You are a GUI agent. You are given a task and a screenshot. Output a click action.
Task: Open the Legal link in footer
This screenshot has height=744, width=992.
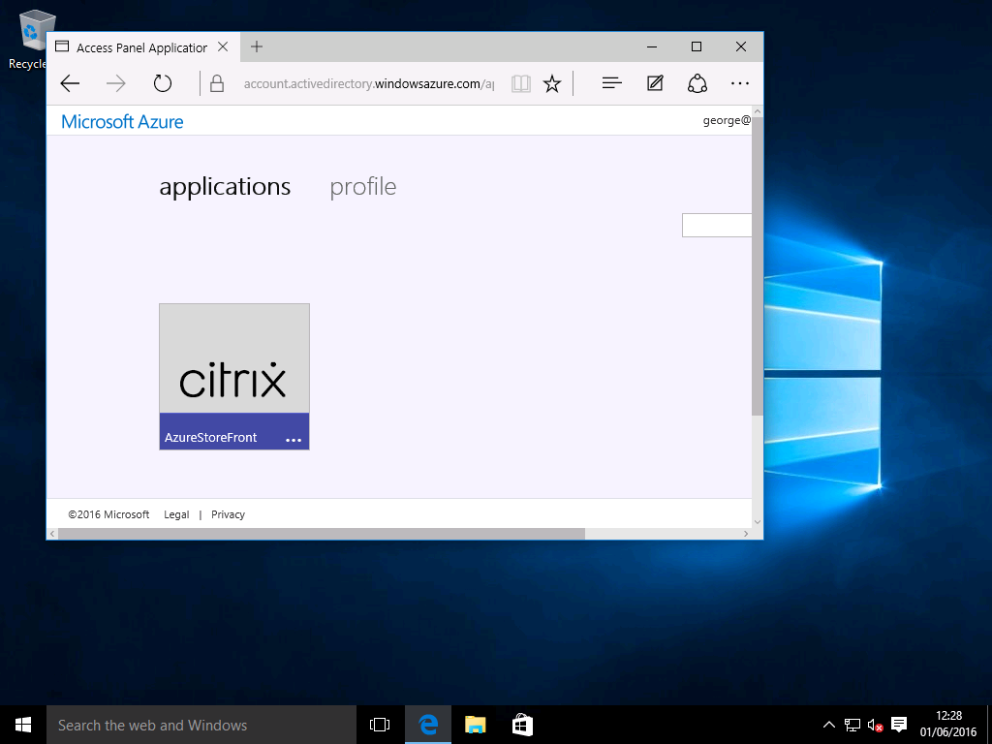(x=176, y=514)
